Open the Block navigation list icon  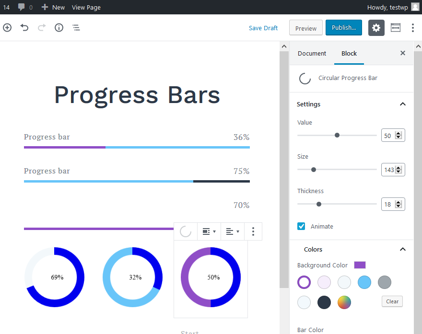pos(76,28)
